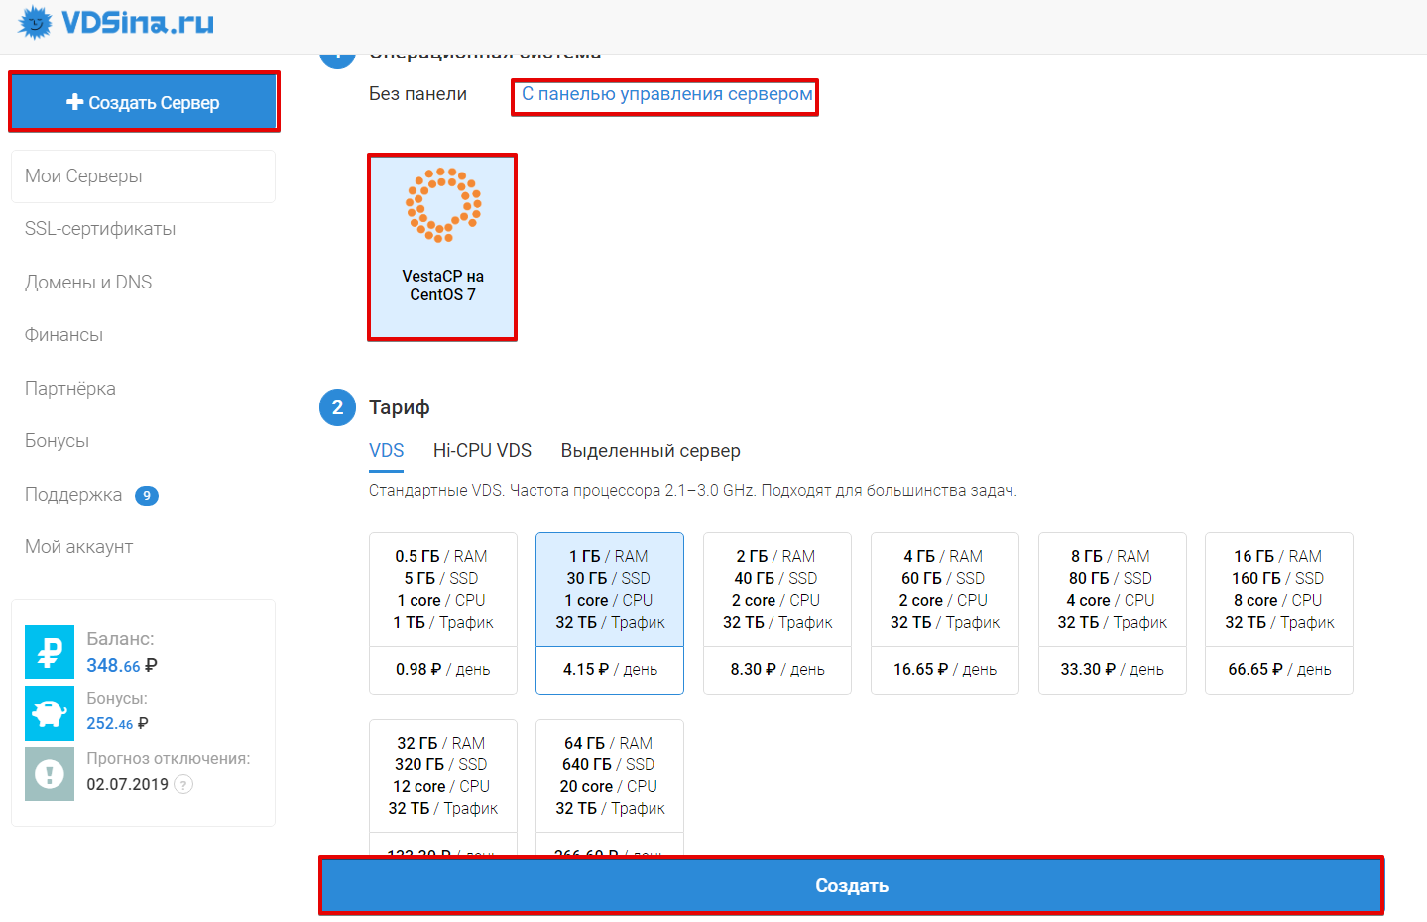Open Мои Серверы in the sidebar

pyautogui.click(x=143, y=176)
